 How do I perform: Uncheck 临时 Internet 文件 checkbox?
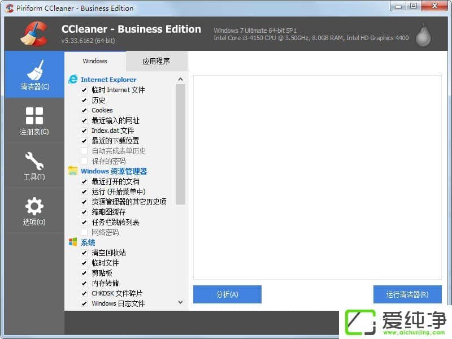click(84, 90)
